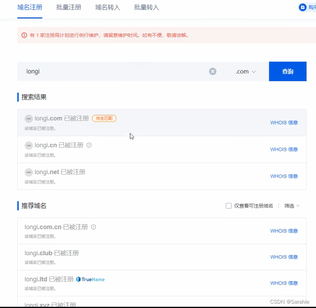Click the 推荐域名 section heading
Image resolution: width=316 pixels, height=308 pixels.
coord(34,206)
